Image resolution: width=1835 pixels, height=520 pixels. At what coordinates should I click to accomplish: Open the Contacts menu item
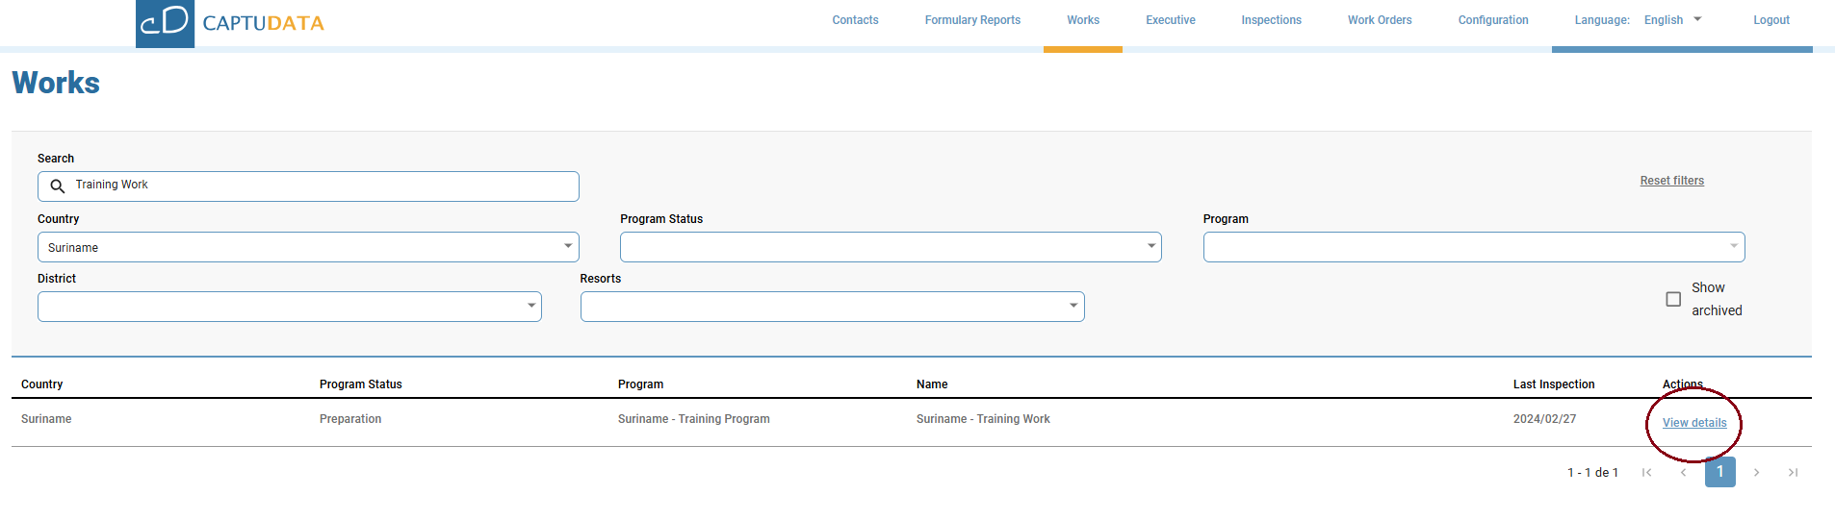(855, 20)
